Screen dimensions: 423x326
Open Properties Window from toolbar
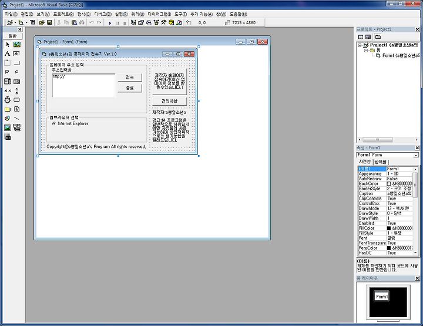141,23
